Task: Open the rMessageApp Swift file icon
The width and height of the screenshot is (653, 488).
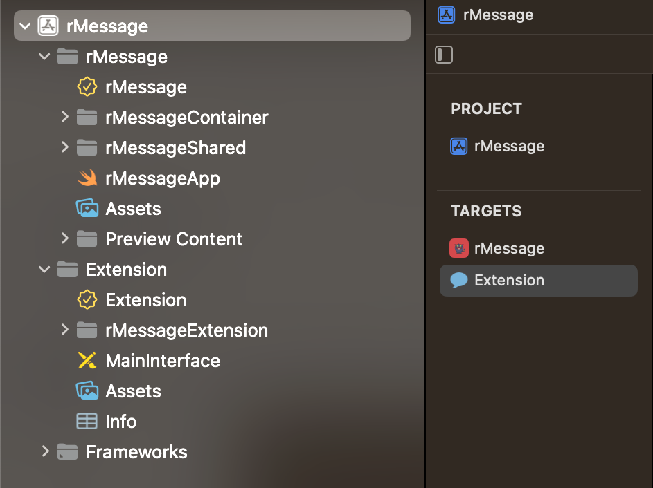Action: point(87,178)
